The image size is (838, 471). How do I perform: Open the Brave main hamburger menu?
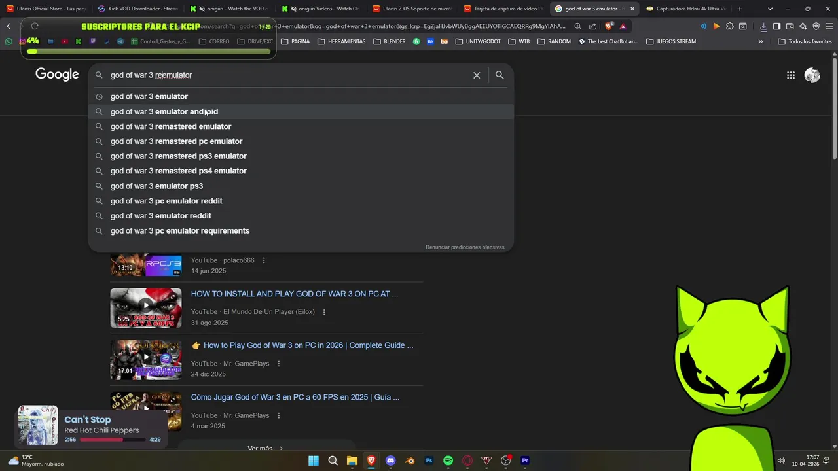coord(829,26)
